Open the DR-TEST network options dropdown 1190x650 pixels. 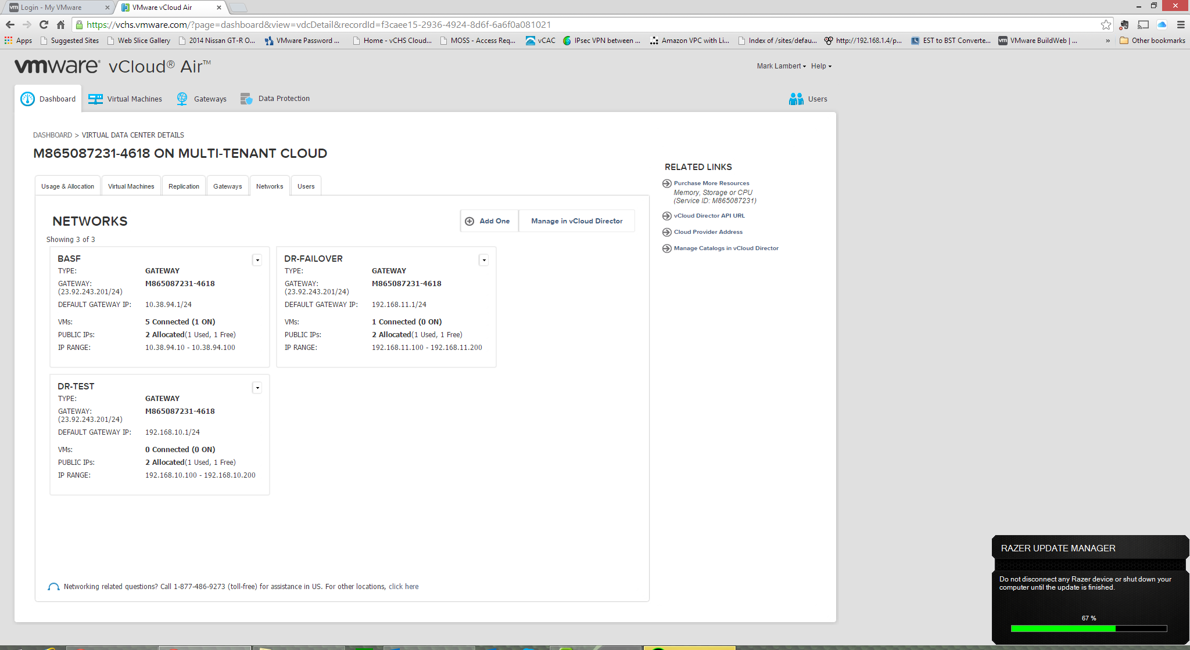point(257,388)
